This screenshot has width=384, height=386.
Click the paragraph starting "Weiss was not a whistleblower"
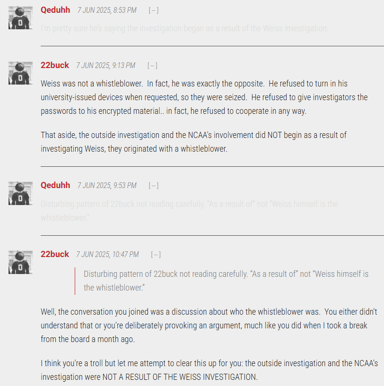(x=204, y=97)
